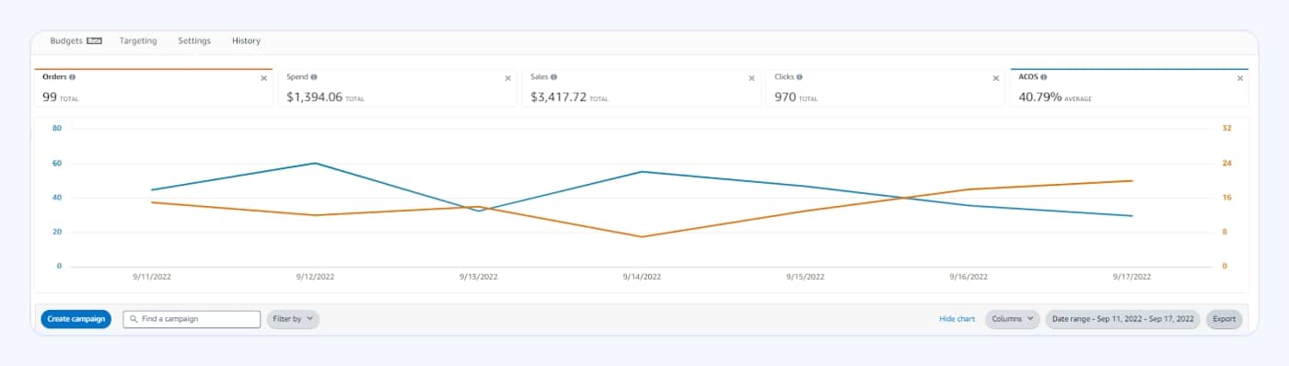
Task: Click the Create campaign button
Action: [75, 319]
